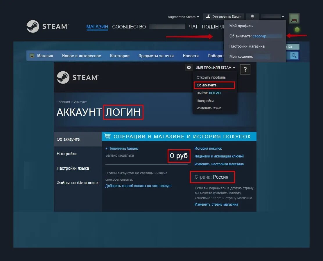Open the СООБЩЕСТВО top navigation tab
323x261 pixels.
pyautogui.click(x=129, y=27)
